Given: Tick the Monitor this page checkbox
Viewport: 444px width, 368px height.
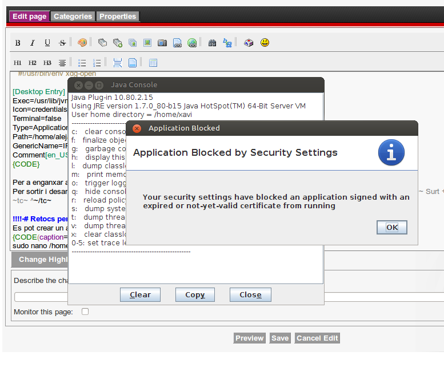Looking at the screenshot, I should pos(85,312).
